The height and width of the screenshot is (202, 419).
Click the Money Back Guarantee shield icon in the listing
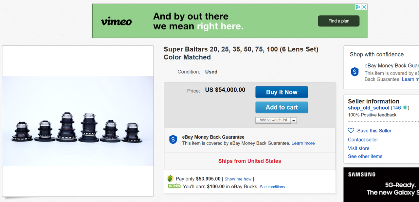[173, 140]
